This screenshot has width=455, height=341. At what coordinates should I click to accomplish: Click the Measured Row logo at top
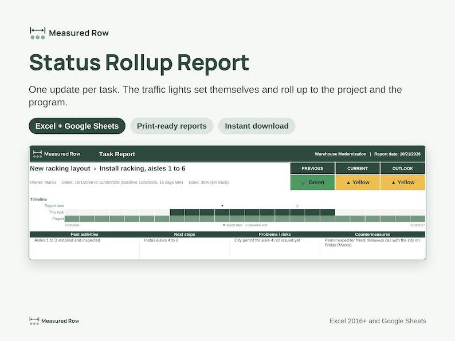point(69,33)
